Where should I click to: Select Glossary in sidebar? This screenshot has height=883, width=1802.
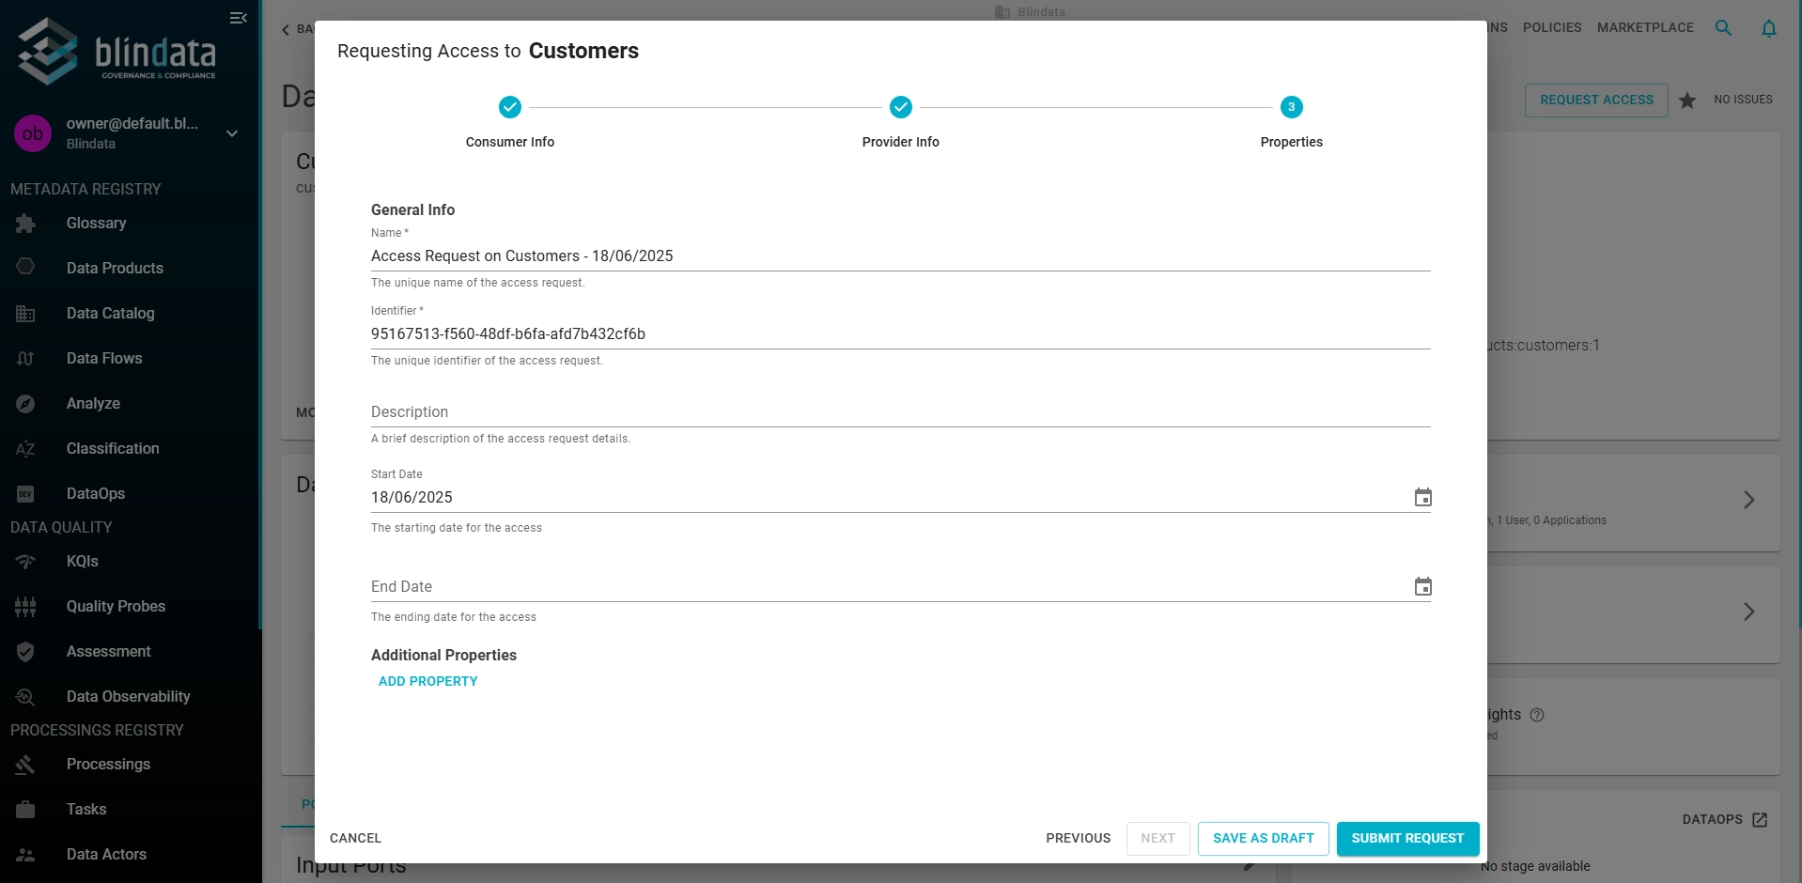coord(96,223)
